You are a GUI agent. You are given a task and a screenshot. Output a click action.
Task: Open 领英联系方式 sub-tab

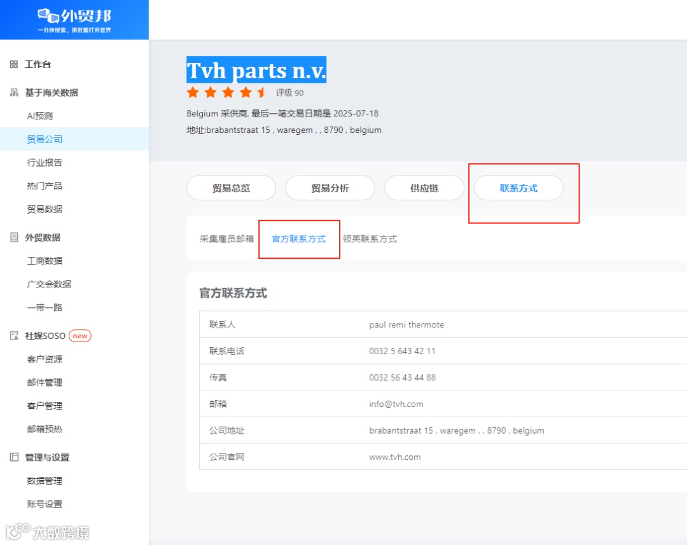point(370,238)
